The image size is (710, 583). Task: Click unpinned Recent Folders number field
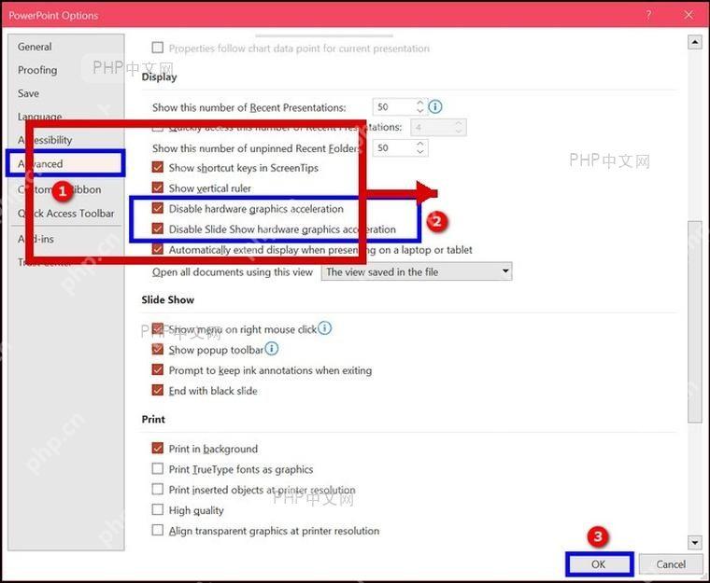click(x=394, y=148)
